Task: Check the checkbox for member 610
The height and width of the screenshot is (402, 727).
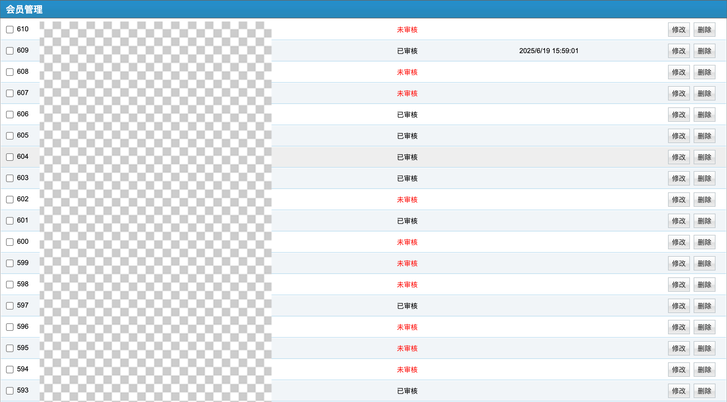Action: 10,30
